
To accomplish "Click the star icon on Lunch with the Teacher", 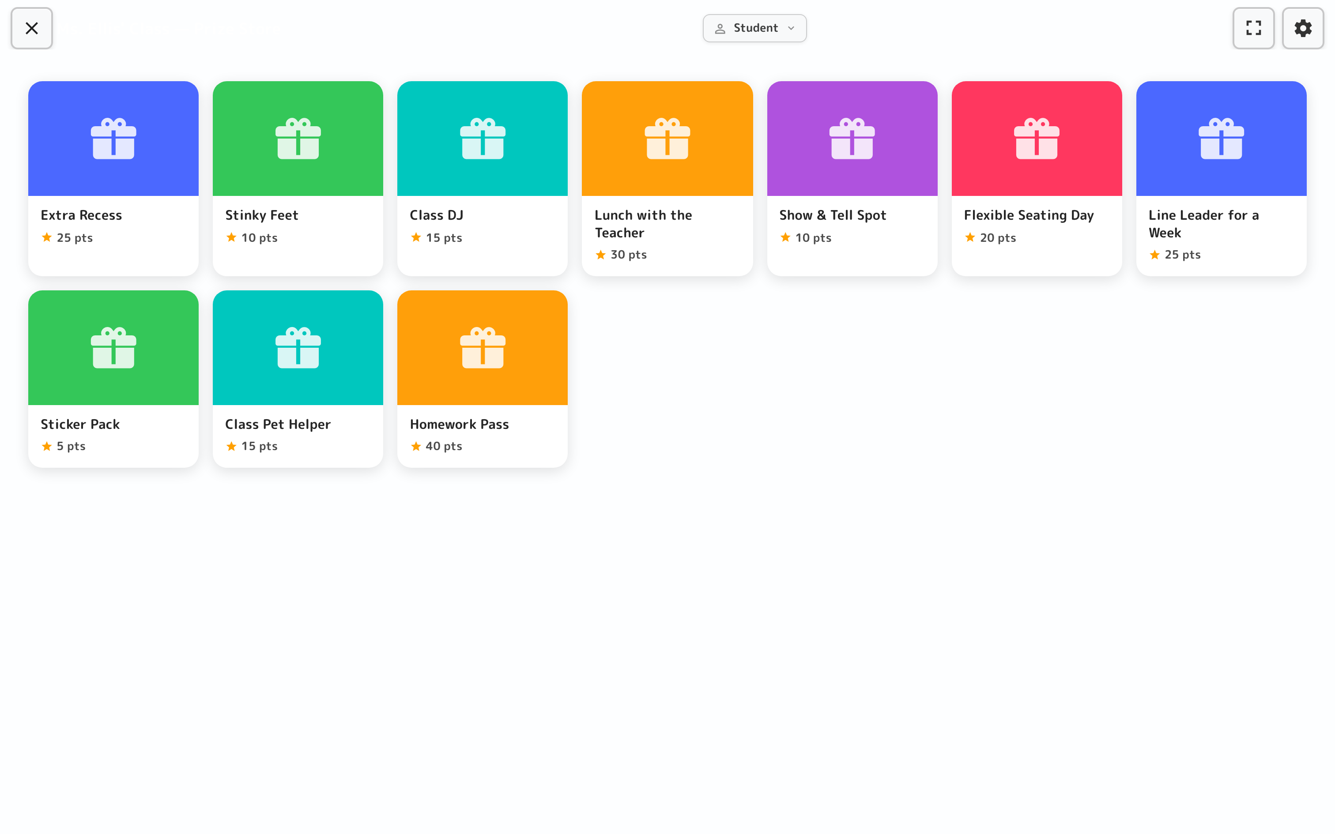I will coord(601,254).
